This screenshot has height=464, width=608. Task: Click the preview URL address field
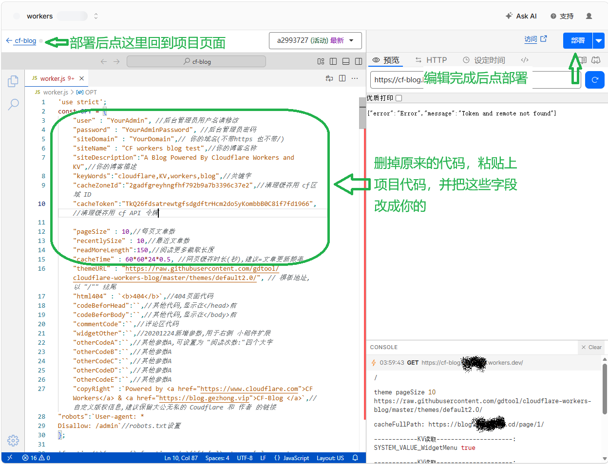click(475, 80)
